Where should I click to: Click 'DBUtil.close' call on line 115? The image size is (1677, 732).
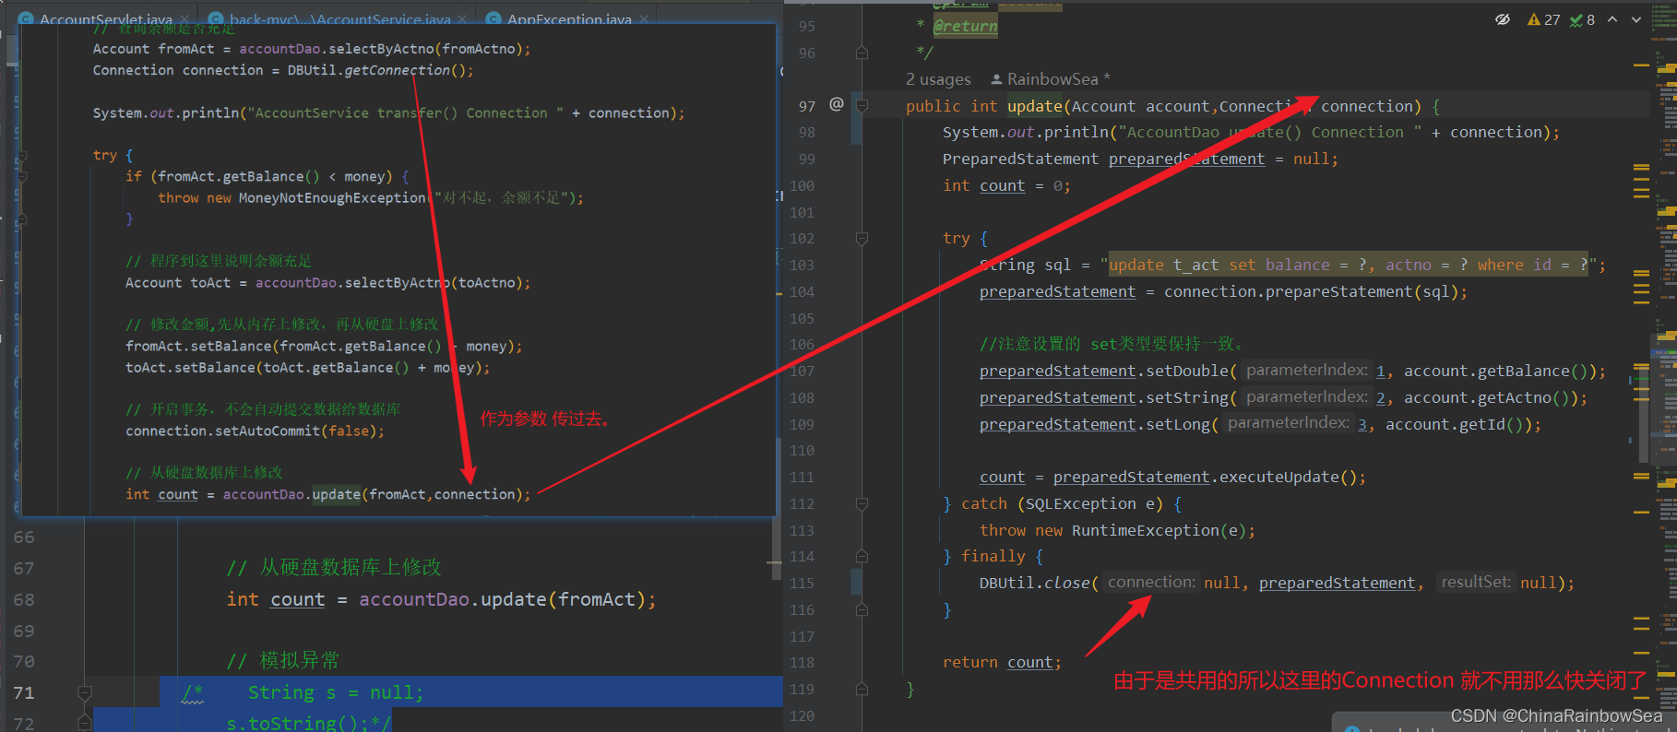(x=1034, y=584)
